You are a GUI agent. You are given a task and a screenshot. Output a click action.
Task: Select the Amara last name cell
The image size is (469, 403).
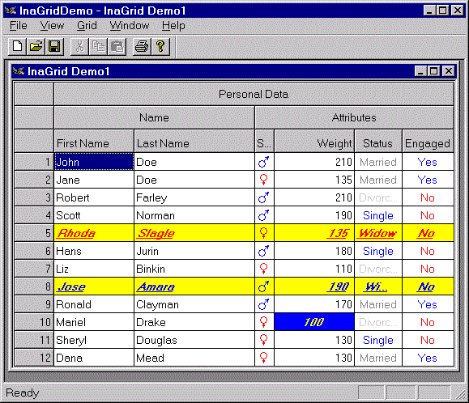(194, 286)
